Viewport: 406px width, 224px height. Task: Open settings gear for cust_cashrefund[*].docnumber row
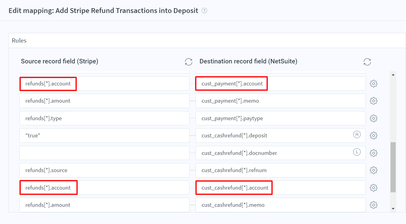(374, 153)
